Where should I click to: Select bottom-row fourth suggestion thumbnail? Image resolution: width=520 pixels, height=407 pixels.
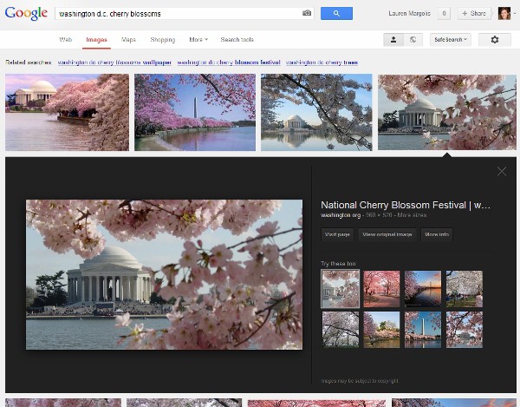click(x=465, y=330)
